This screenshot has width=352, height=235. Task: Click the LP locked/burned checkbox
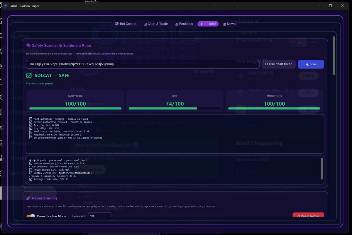pyautogui.click(x=31, y=138)
